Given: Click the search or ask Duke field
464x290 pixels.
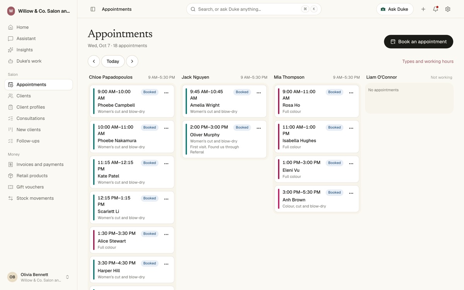Looking at the screenshot, I should point(254,9).
